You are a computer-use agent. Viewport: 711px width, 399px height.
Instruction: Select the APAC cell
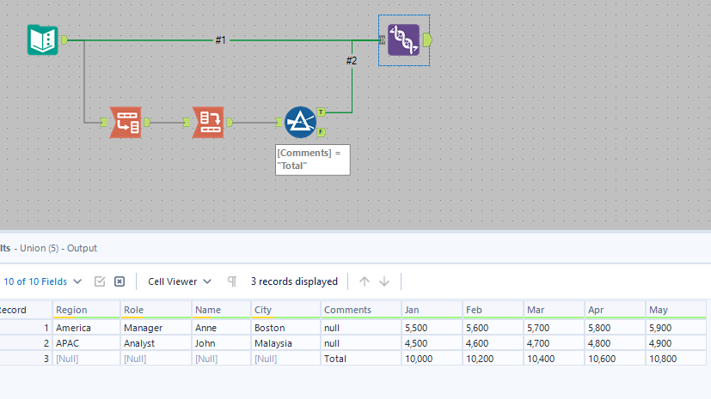87,343
